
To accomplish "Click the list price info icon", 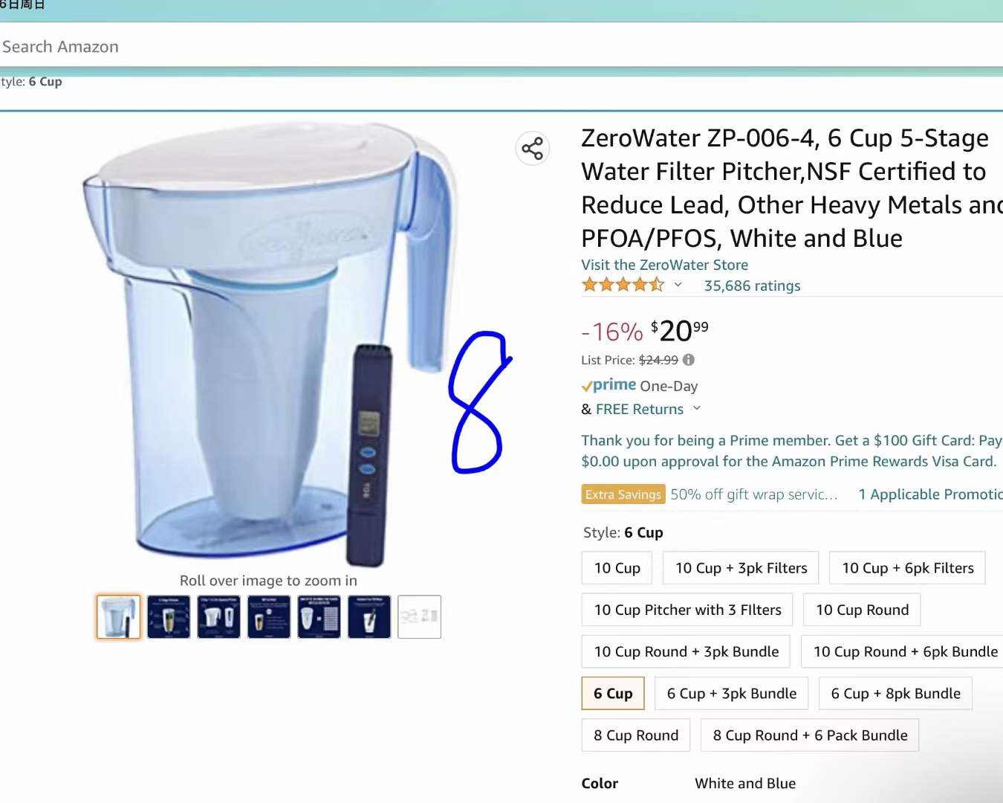I will (689, 360).
